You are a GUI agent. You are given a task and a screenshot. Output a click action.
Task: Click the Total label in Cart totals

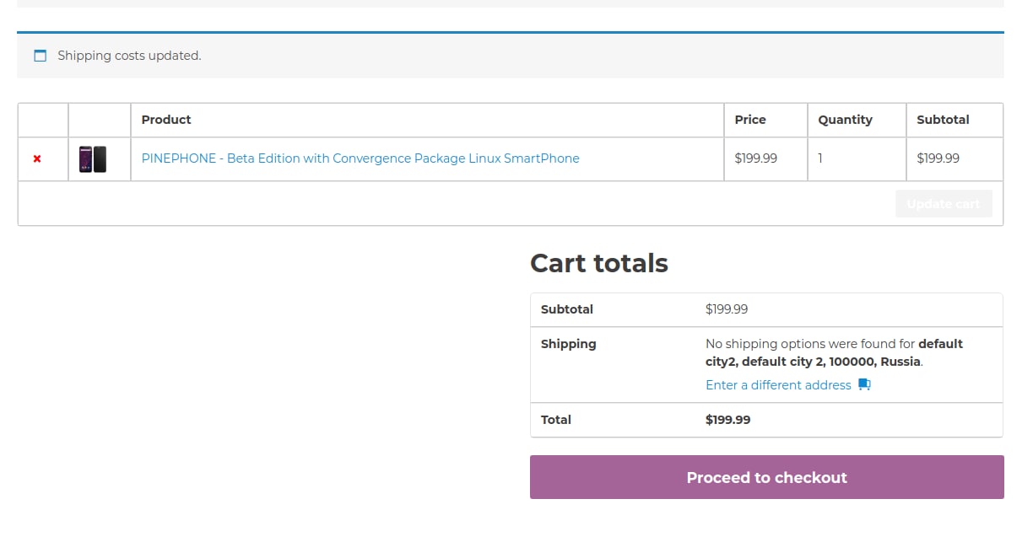556,420
